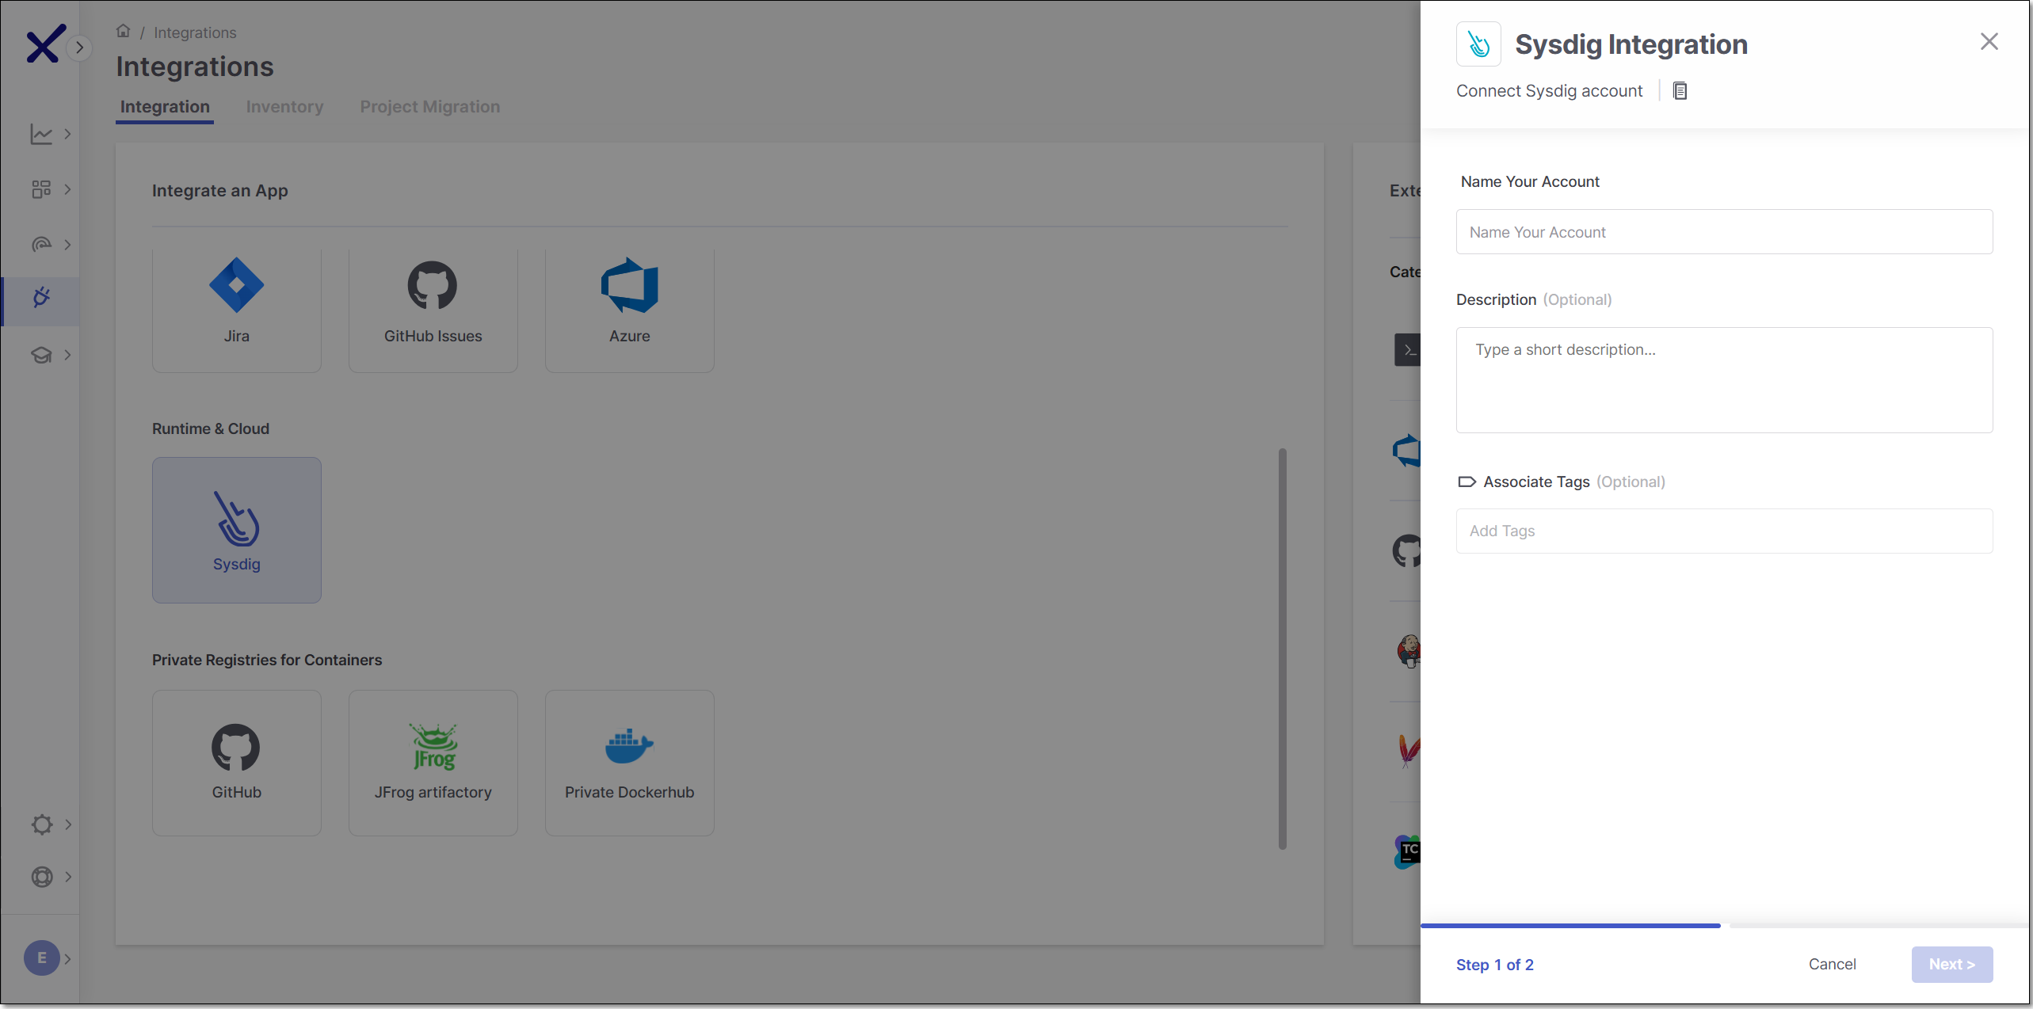This screenshot has width=2033, height=1009.
Task: Focus the Add Tags field
Action: coord(1724,531)
